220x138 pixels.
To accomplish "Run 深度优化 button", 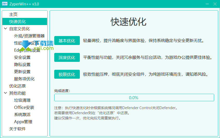I will [x=67, y=57].
